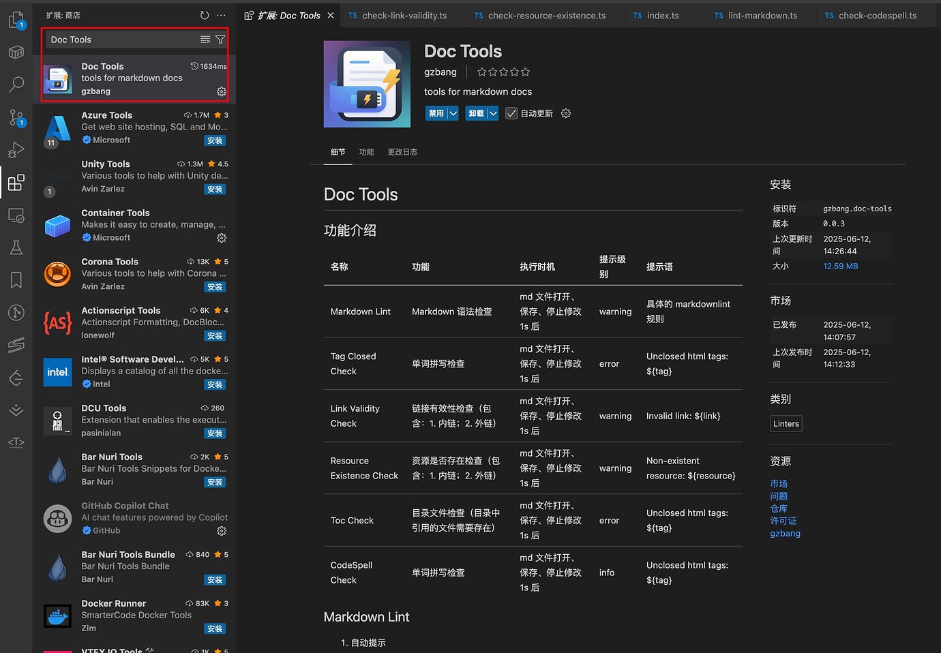The image size is (941, 653).
Task: Open the Explorer view in the activity bar
Action: point(16,20)
